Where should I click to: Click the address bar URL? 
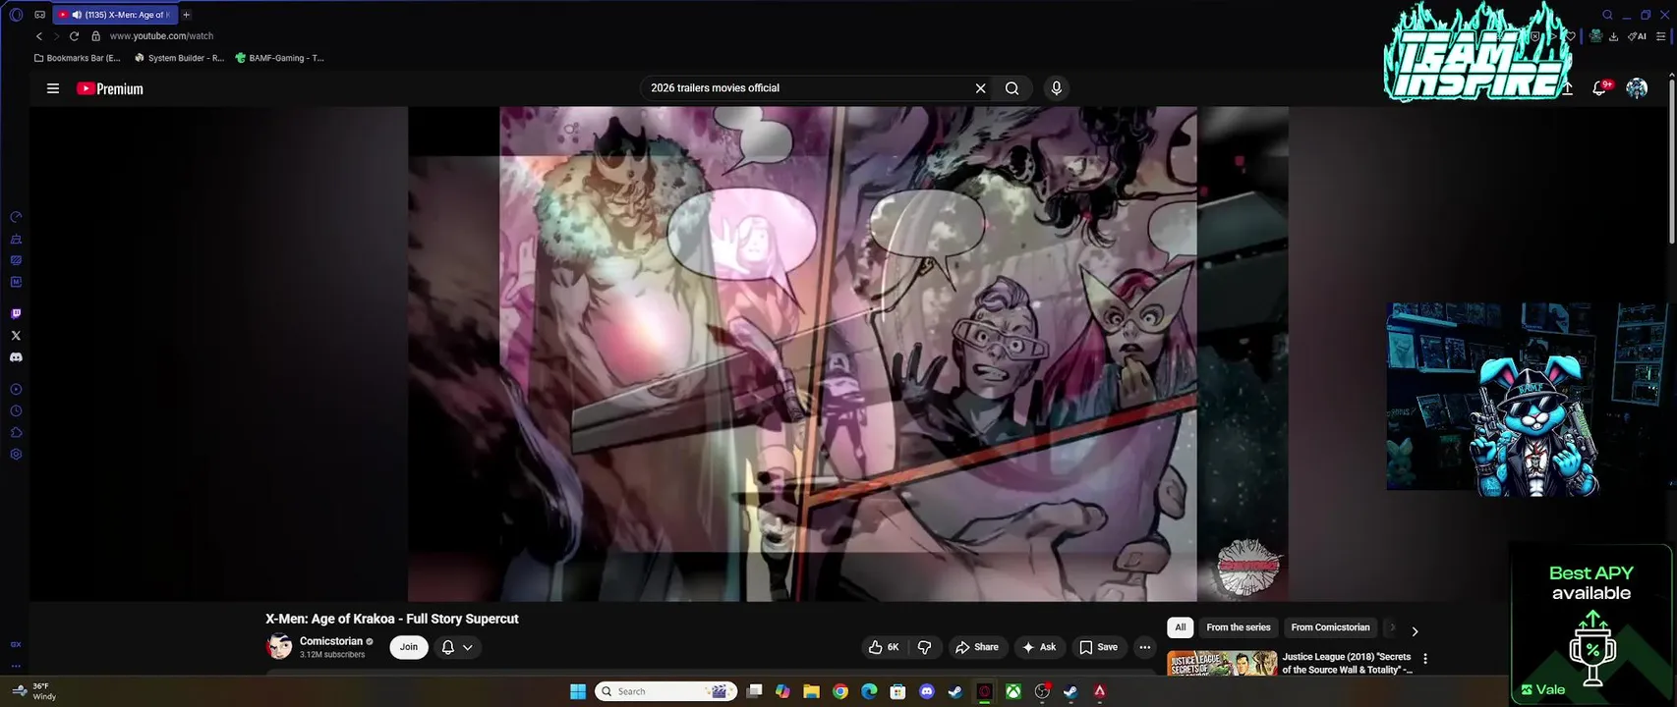coord(161,36)
